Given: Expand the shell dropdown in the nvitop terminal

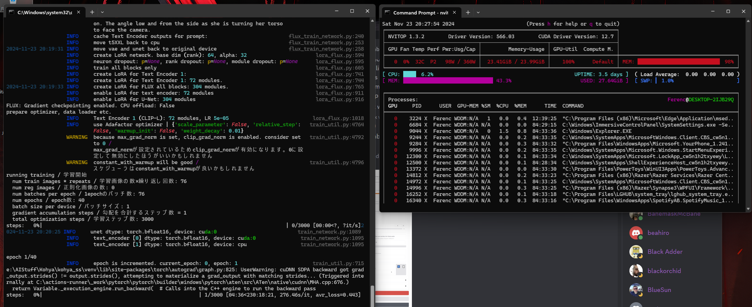Looking at the screenshot, I should click(x=478, y=12).
